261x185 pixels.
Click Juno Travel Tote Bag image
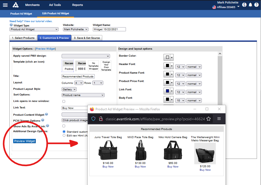[108, 150]
